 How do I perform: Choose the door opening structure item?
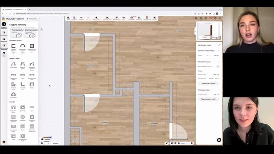pyautogui.click(x=13, y=107)
